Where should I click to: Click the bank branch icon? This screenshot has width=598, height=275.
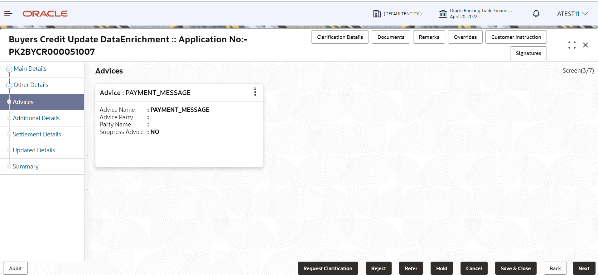tap(443, 14)
